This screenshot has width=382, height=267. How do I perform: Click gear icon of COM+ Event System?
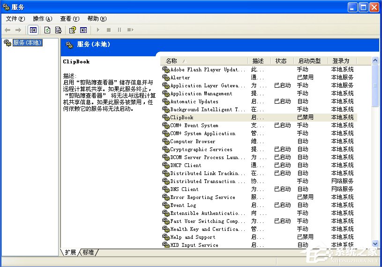pyautogui.click(x=165, y=125)
